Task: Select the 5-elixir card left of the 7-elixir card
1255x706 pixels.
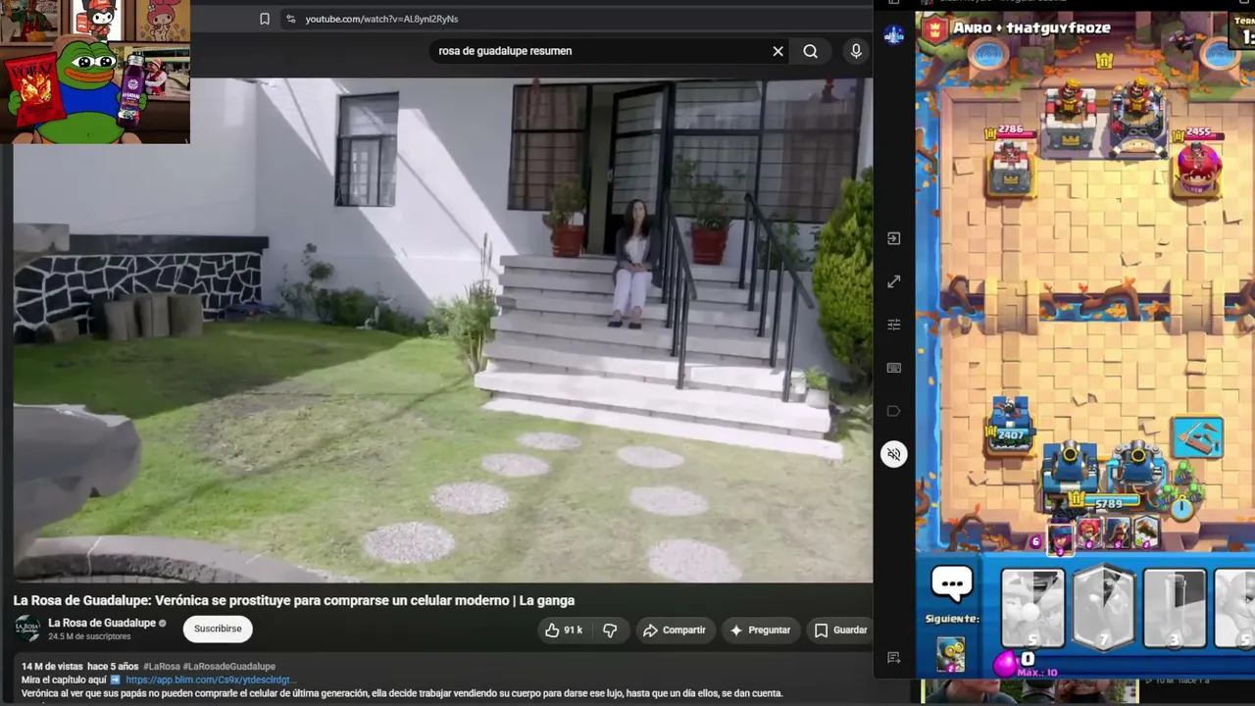Action: (x=1032, y=608)
